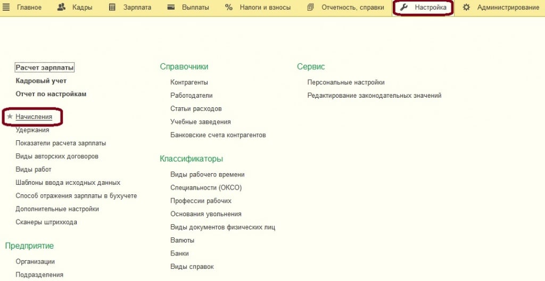Click the gear icon for Администрирование
The width and height of the screenshot is (545, 281).
tap(466, 7)
